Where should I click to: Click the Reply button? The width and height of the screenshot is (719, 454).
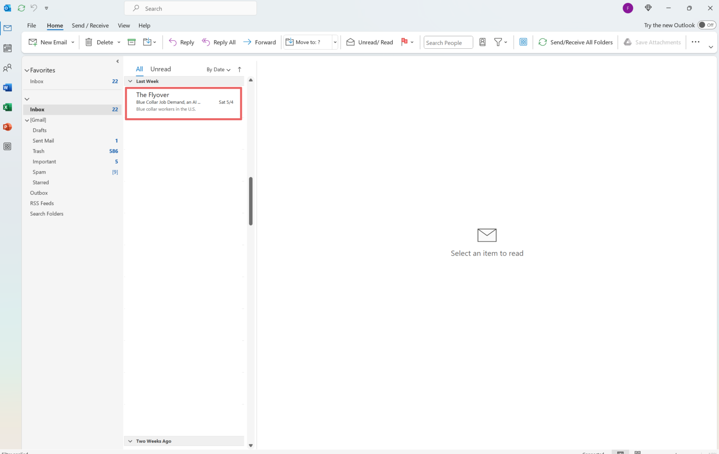(181, 42)
